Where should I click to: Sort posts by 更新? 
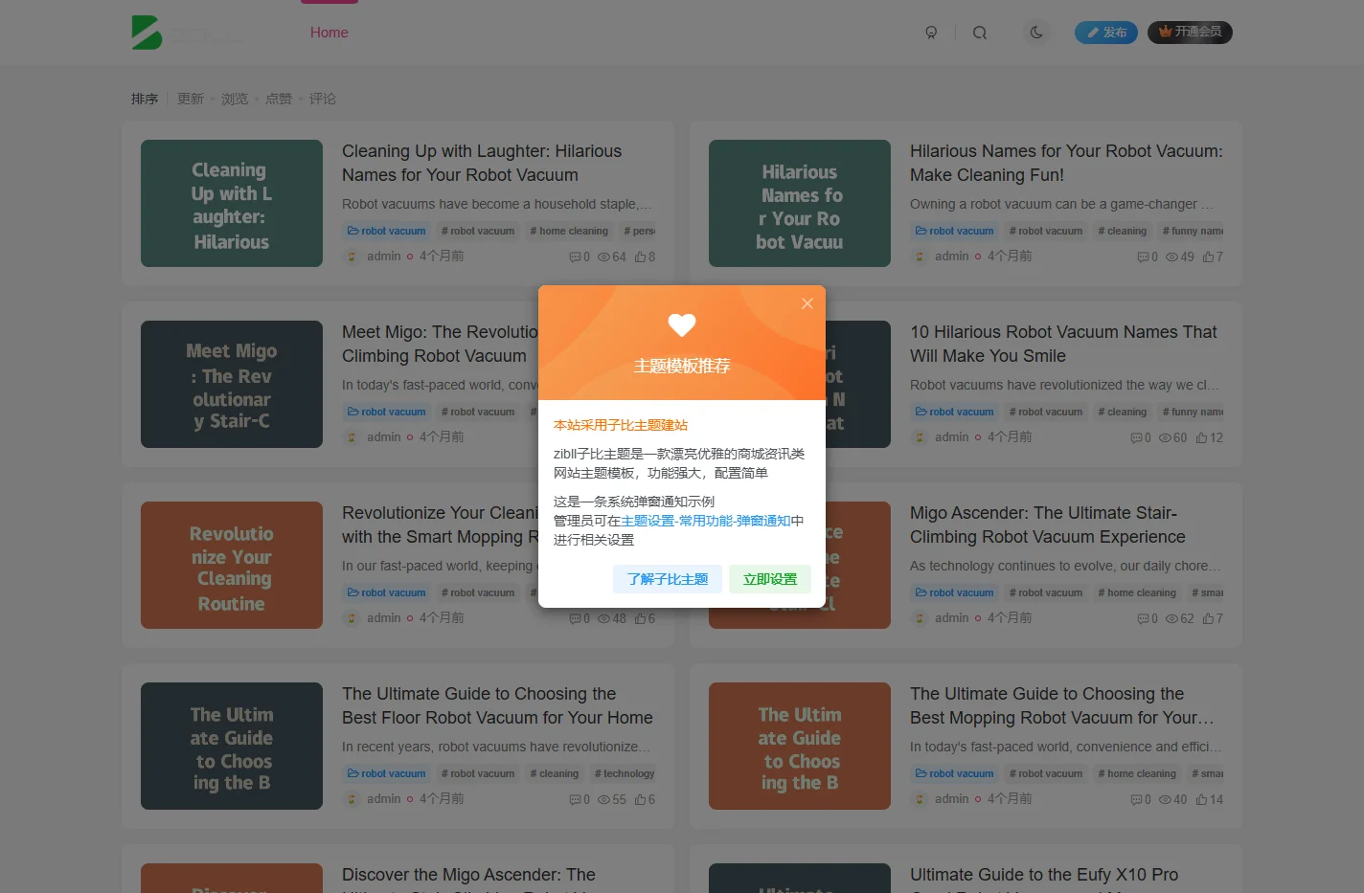(191, 99)
